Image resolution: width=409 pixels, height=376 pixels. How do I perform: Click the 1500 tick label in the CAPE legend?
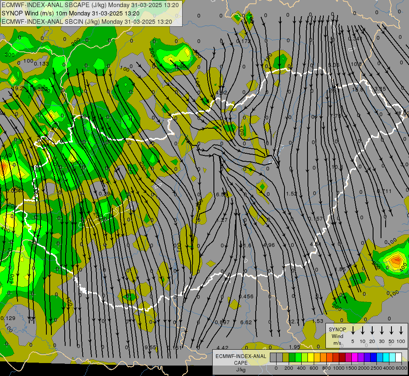351,368
